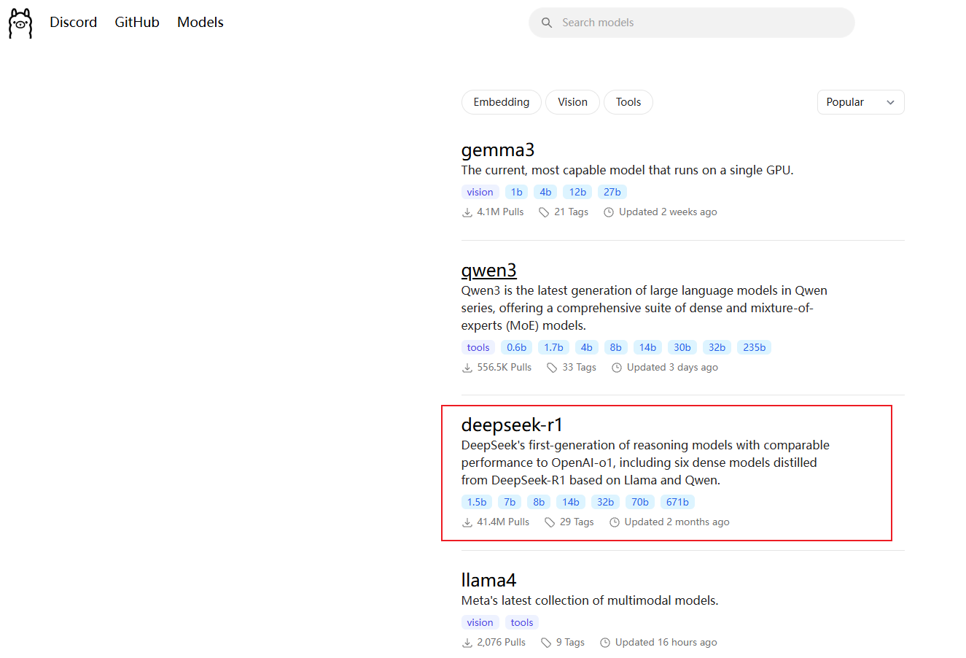Click the 2,076 Pulls text
This screenshot has height=658, width=966.
[x=501, y=643]
